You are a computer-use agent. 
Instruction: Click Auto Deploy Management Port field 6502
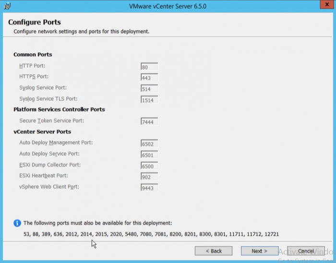coord(149,143)
